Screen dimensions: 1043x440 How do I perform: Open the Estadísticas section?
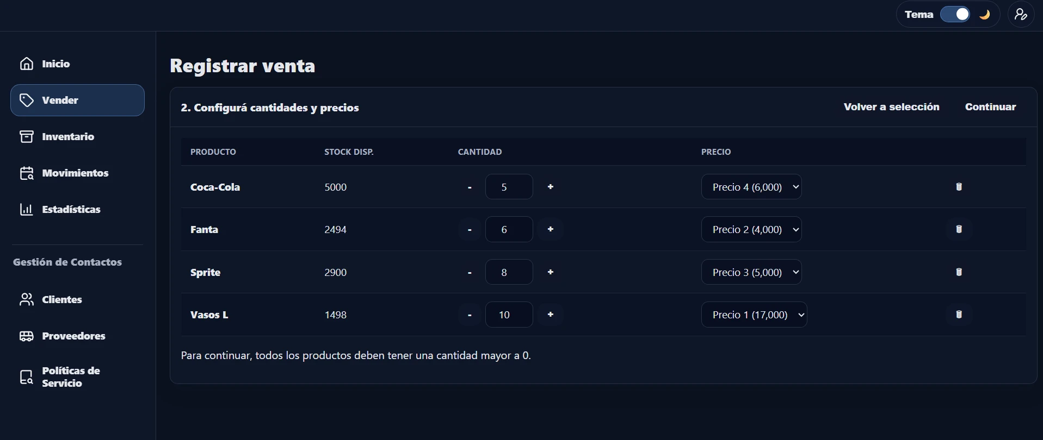tap(71, 209)
